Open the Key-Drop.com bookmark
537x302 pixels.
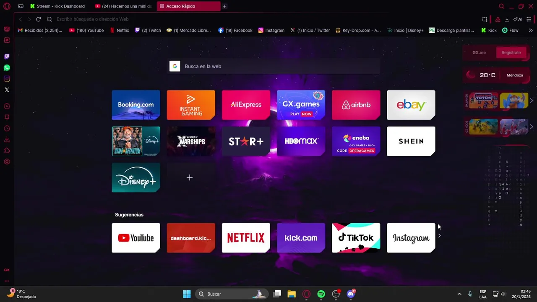(x=358, y=30)
